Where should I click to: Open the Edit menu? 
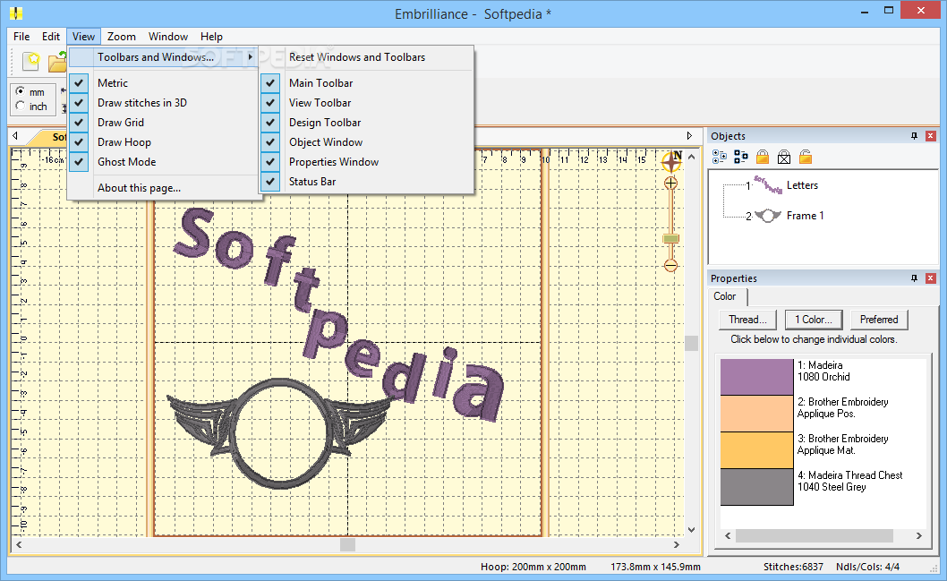click(51, 36)
